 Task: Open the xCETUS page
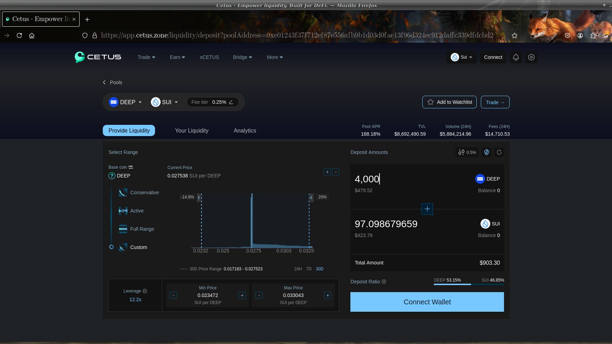[209, 57]
